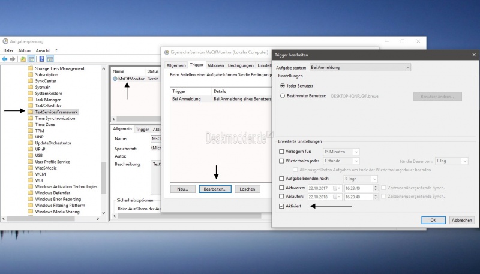Select the Time Synchronization folder
This screenshot has height=274, width=480.
pyautogui.click(x=55, y=118)
